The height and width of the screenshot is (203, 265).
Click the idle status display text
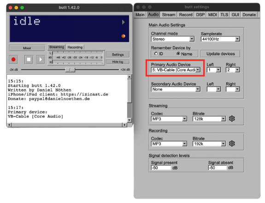tap(27, 21)
